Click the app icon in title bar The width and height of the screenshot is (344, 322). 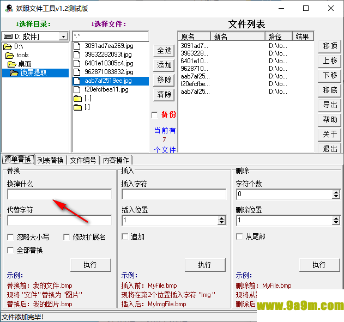9,8
